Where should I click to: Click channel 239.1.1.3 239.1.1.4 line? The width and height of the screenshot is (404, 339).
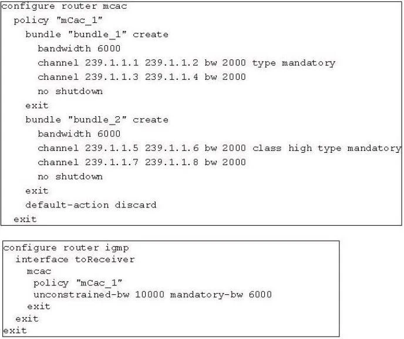[x=142, y=77]
